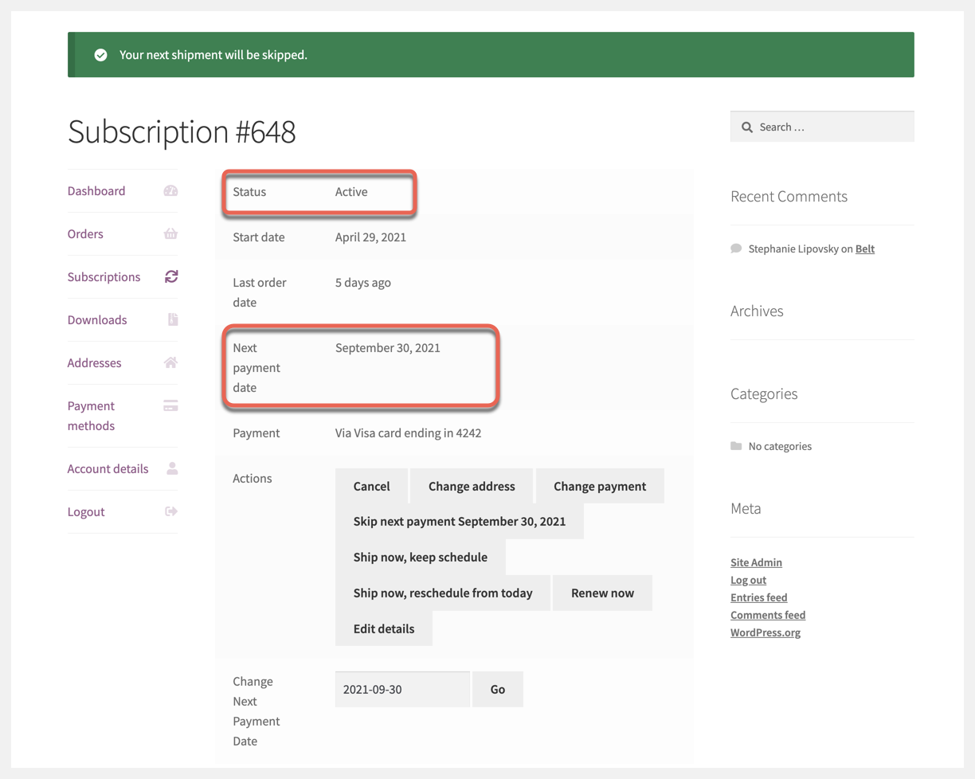Open the Belt comment link
This screenshot has width=975, height=779.
(864, 249)
